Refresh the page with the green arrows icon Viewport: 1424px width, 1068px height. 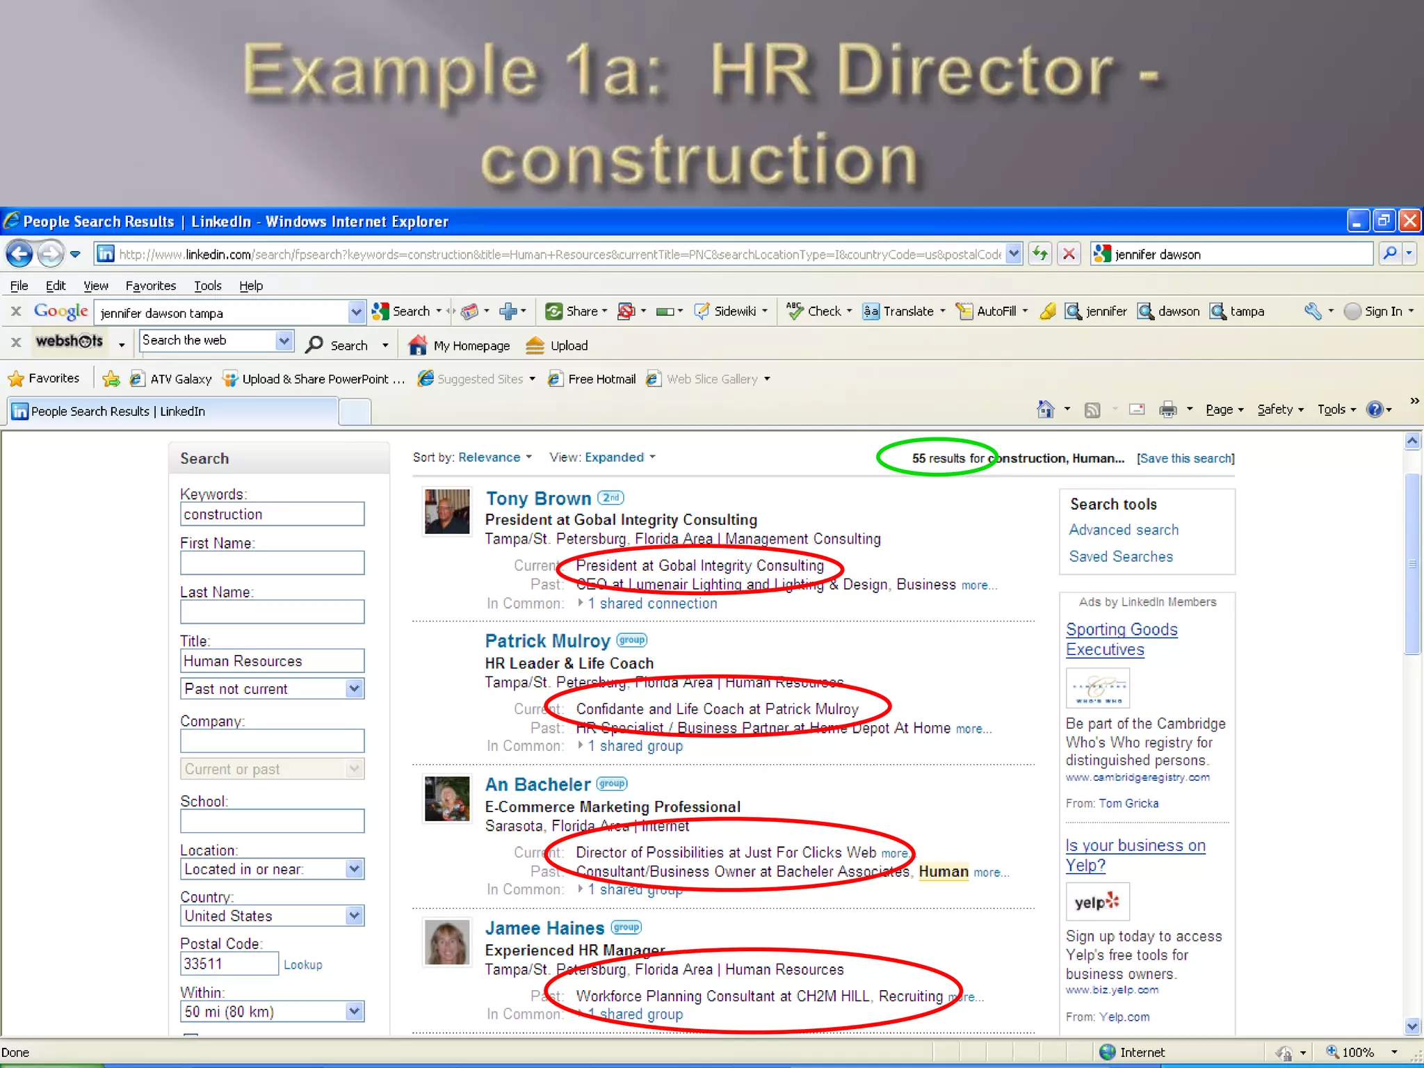pyautogui.click(x=1040, y=254)
